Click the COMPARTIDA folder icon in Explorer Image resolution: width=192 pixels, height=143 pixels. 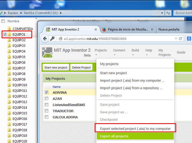pyautogui.click(x=9, y=29)
